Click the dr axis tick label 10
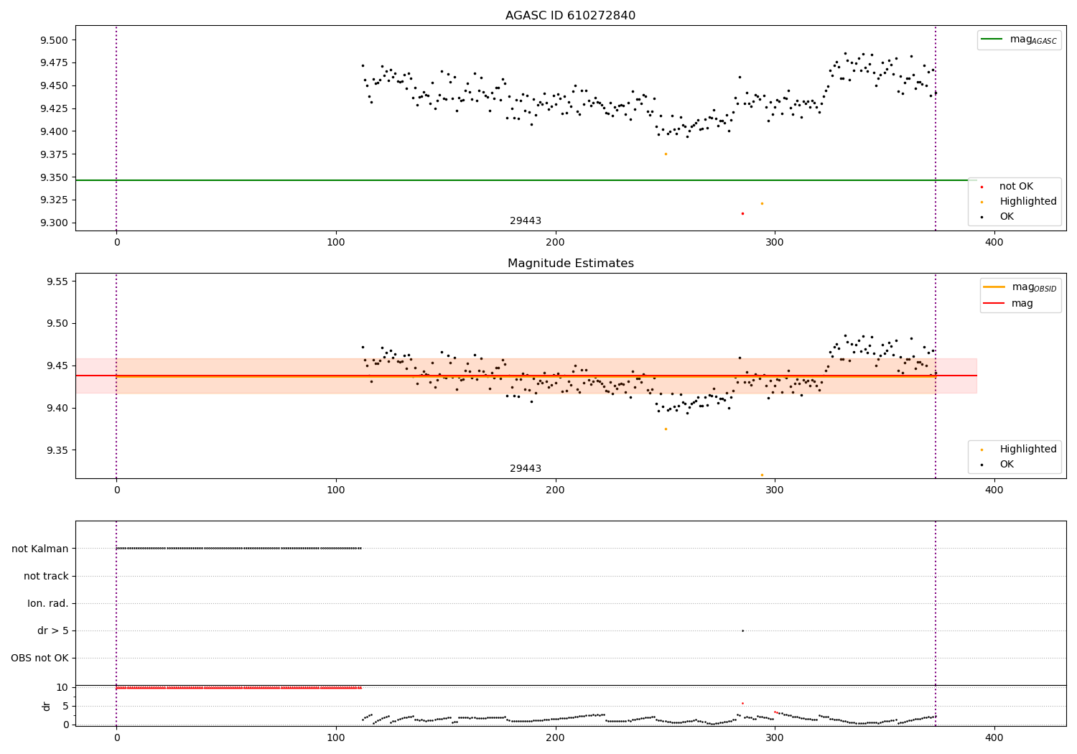1077x754 pixels. (x=62, y=688)
